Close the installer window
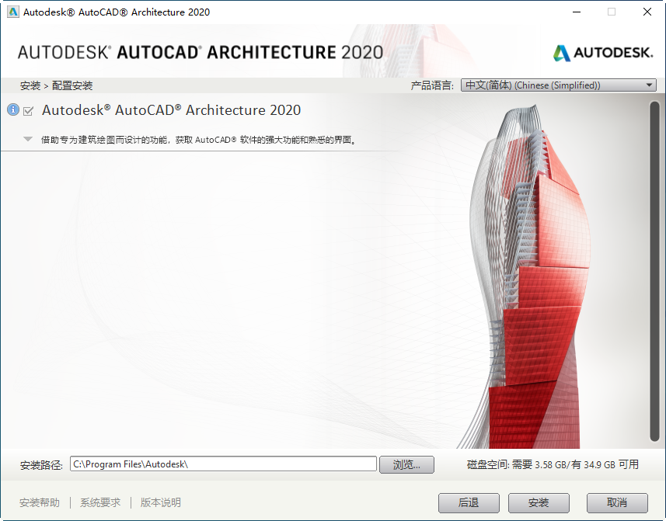The image size is (666, 521). click(647, 12)
